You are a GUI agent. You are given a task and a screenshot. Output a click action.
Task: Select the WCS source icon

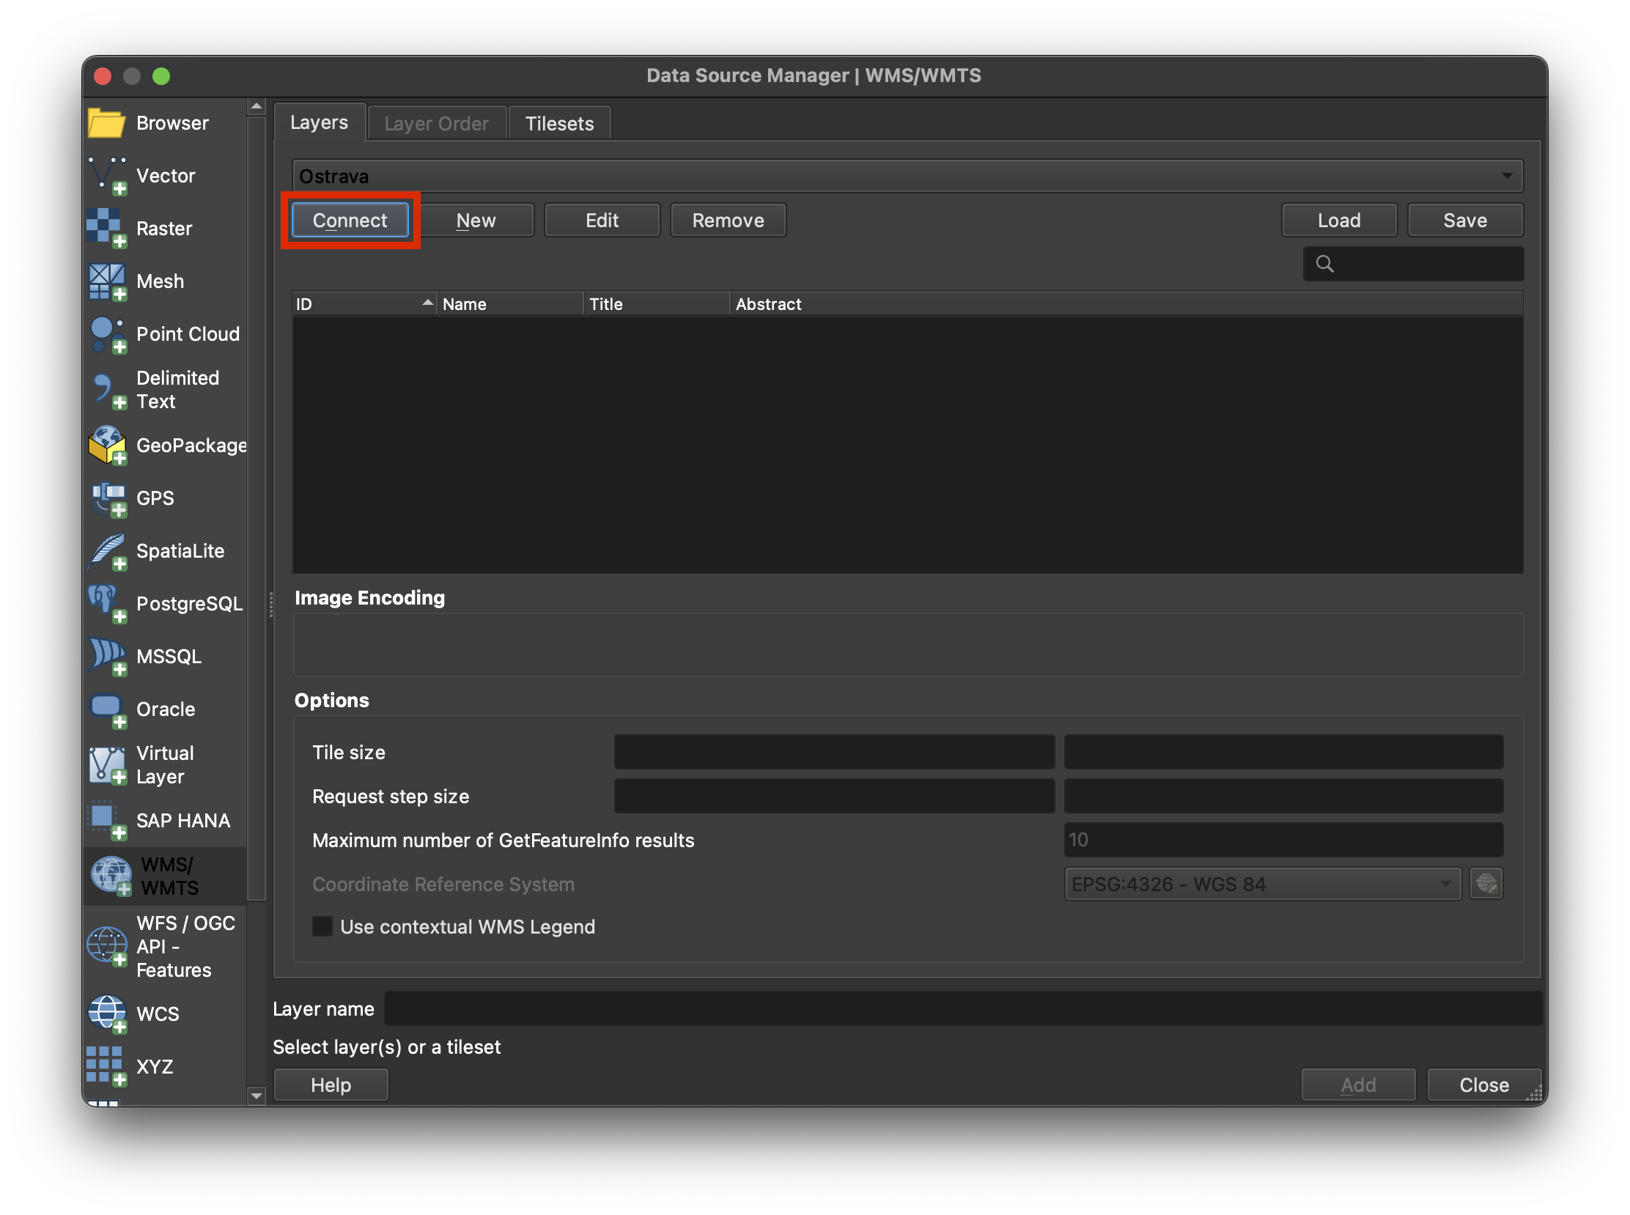click(108, 1013)
